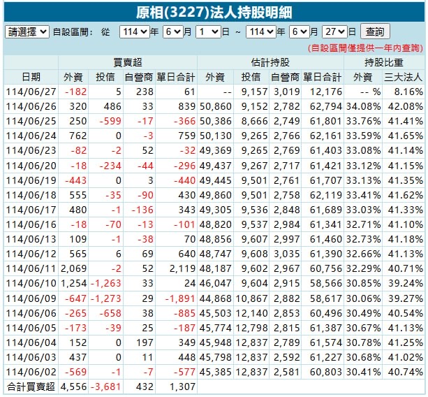Image resolution: width=428 pixels, height=397 pixels.
Task: Select the date cell 114/06/04
Action: point(31,343)
